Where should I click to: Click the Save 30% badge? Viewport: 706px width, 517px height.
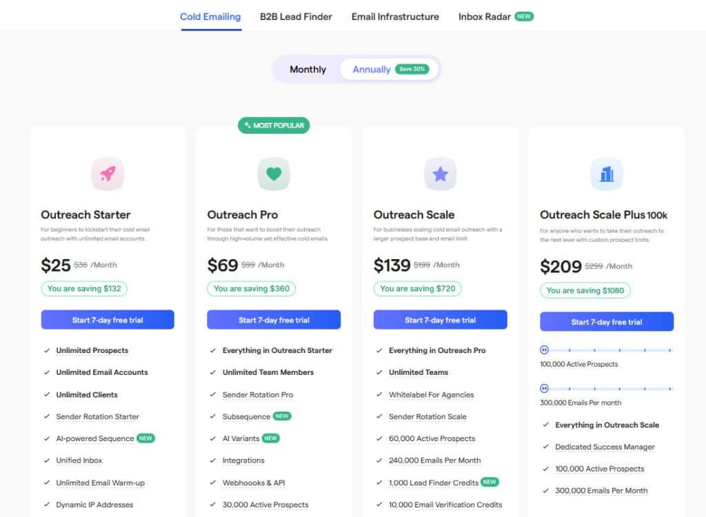click(x=412, y=70)
